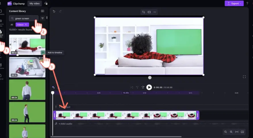Open more options on first video thumbnail

pyautogui.click(x=43, y=37)
